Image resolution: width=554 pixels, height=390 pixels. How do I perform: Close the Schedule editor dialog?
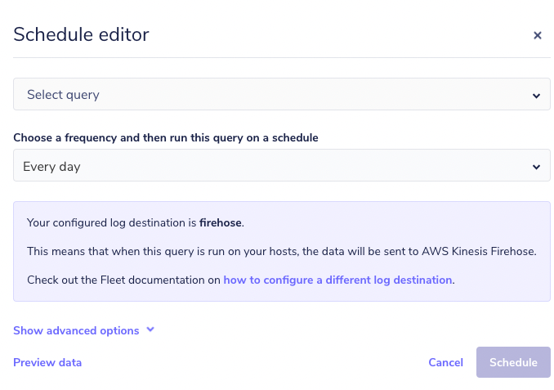(538, 35)
